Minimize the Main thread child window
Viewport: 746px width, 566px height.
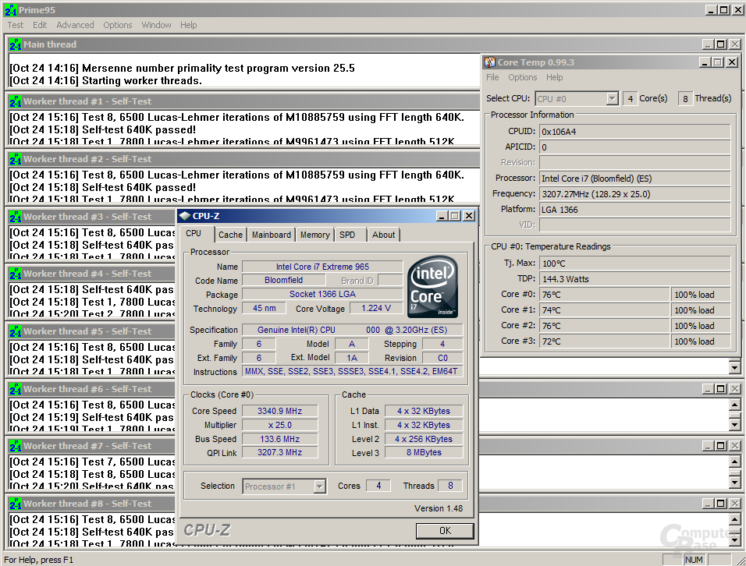[x=708, y=44]
